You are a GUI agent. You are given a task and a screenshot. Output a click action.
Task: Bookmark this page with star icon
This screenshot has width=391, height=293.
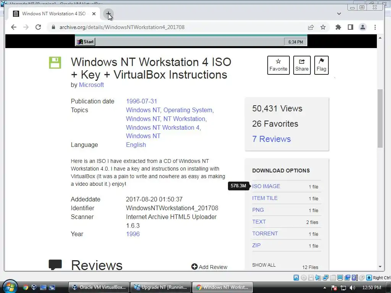point(323,27)
